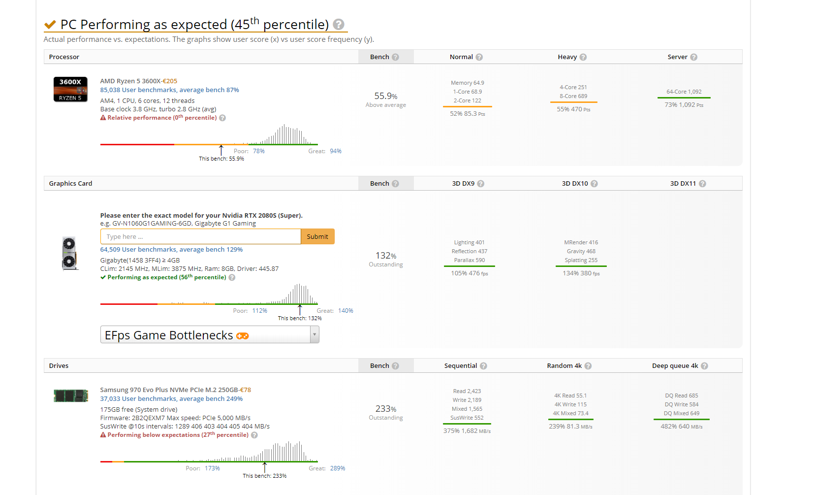816x495 pixels.
Task: Click the Nvidia model text input field
Action: point(200,237)
